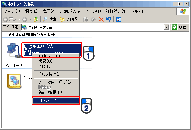Open the 編集(E) menu
The width and height of the screenshot is (191, 130).
tap(31, 11)
